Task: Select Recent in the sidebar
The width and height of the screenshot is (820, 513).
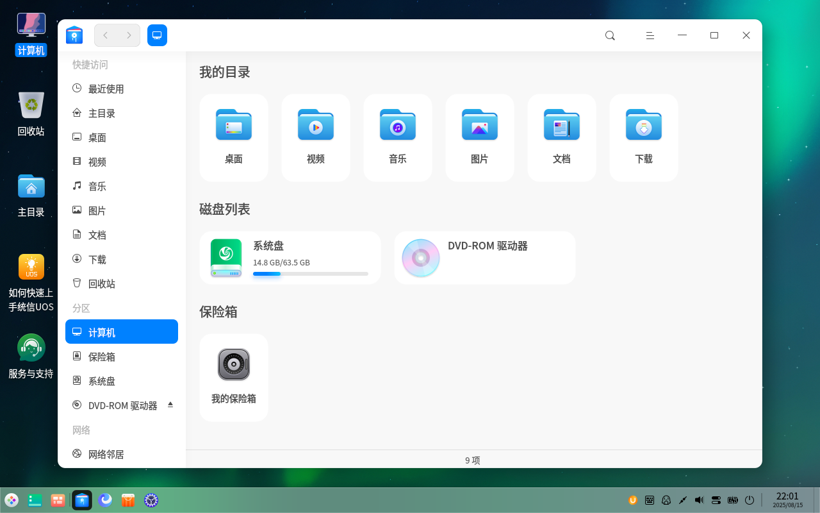Action: point(106,89)
